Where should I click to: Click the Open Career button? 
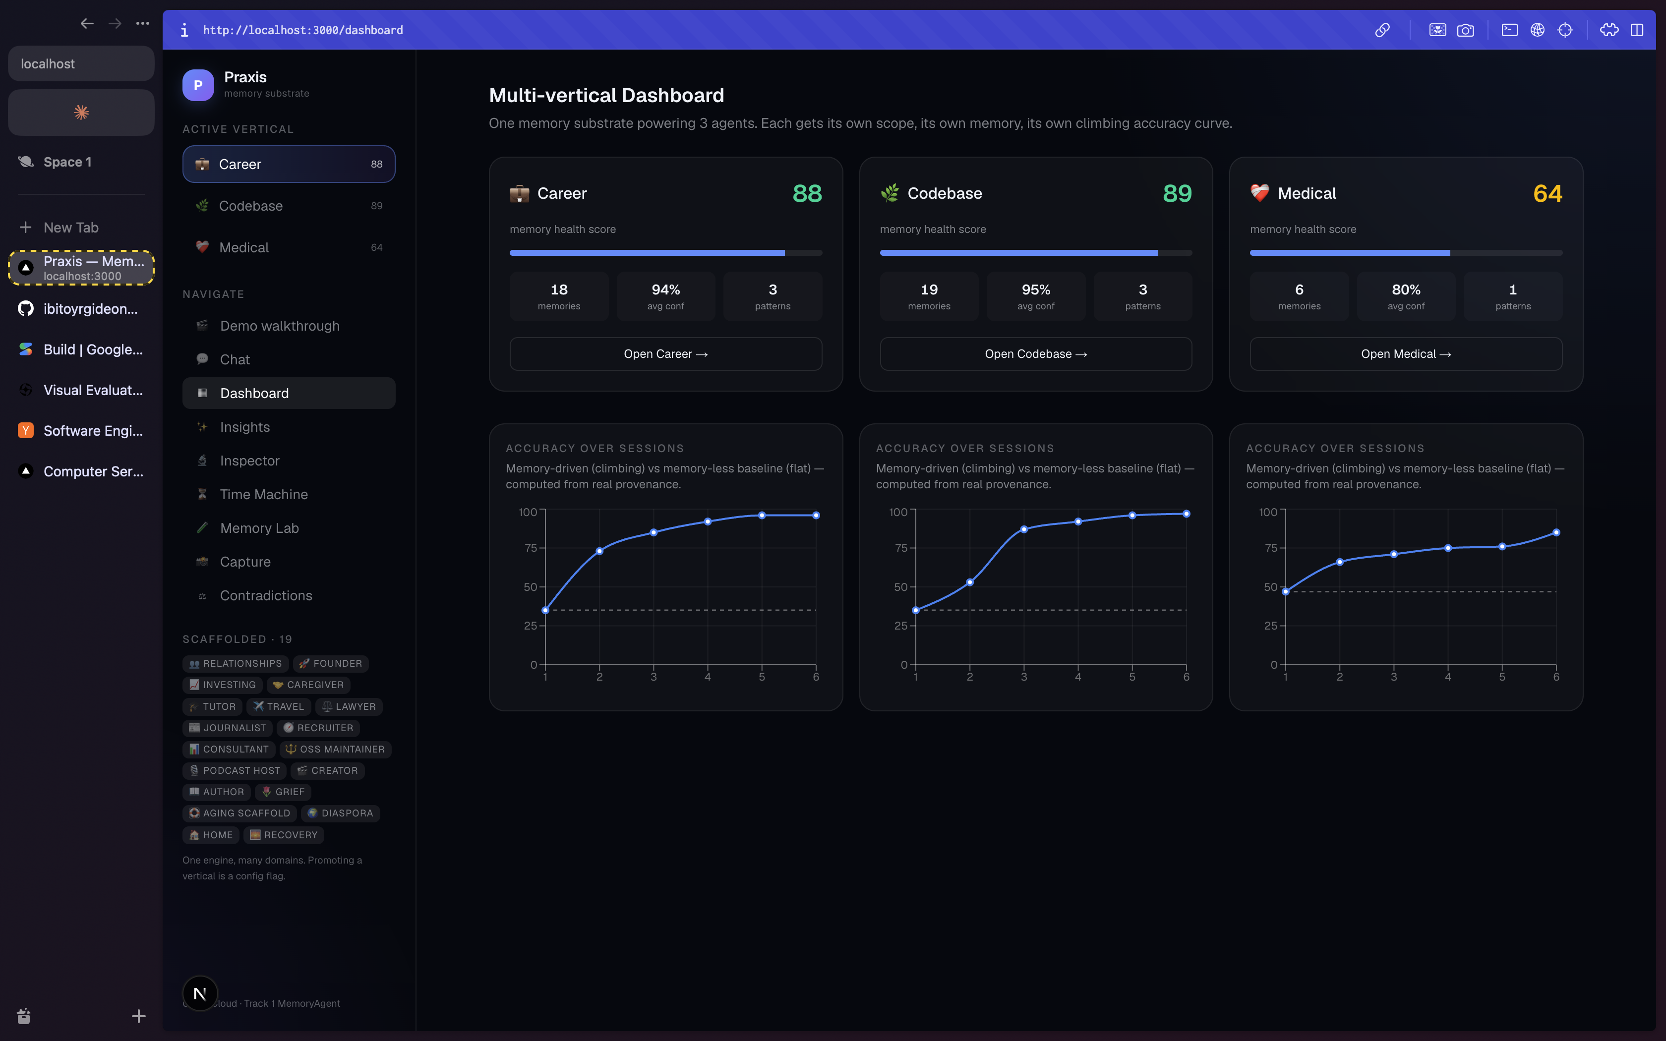pos(666,354)
